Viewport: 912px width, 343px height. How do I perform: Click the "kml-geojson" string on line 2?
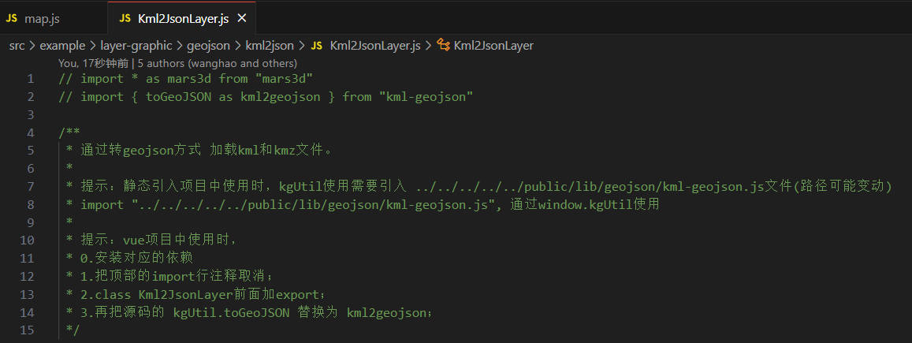click(x=425, y=97)
